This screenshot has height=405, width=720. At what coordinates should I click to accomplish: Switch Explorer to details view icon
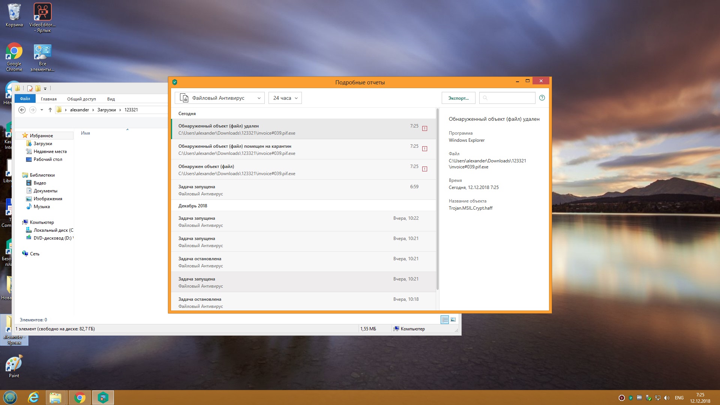click(445, 319)
